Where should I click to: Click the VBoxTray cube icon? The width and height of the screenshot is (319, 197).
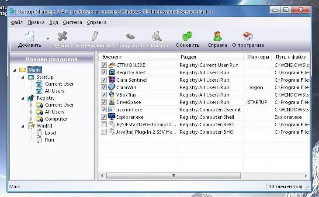point(112,94)
